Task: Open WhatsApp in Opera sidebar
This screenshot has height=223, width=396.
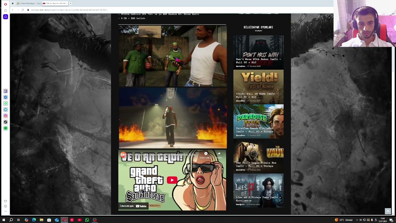Action: (6, 103)
